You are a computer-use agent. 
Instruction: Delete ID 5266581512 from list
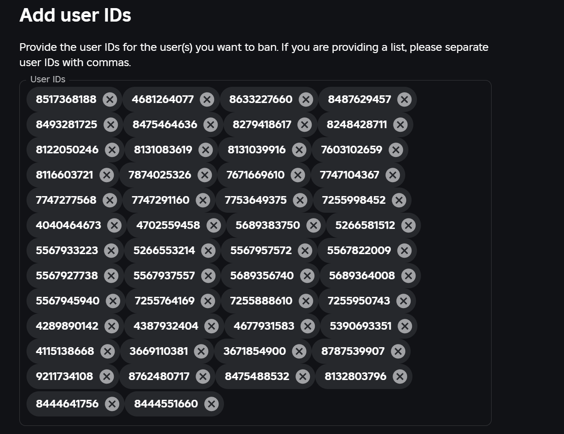click(408, 225)
